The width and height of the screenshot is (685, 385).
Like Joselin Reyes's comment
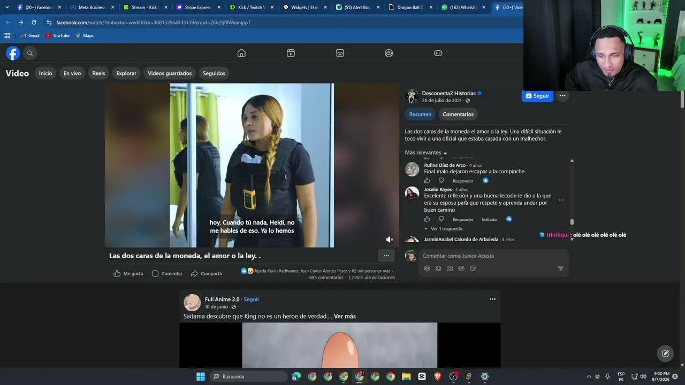click(427, 219)
